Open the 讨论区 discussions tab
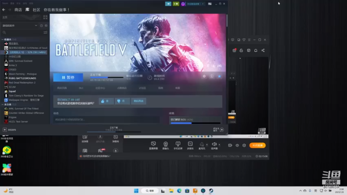This screenshot has height=195, width=347. 142,88
